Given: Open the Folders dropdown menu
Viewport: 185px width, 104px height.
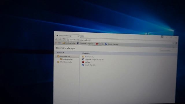Looking at the screenshot, I should click(60, 53).
